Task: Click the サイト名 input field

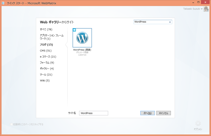Action: coord(94,113)
